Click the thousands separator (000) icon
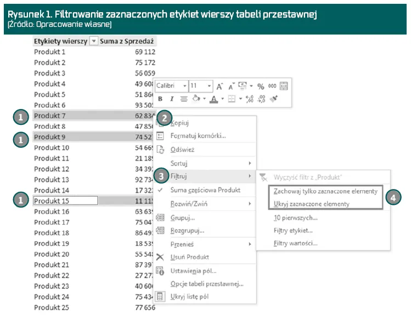 click(x=272, y=87)
